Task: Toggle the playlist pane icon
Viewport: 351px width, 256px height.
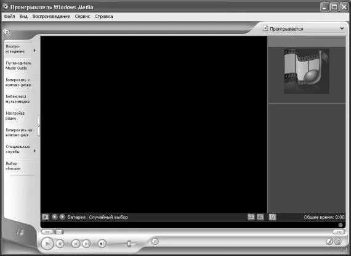Action: 272,217
